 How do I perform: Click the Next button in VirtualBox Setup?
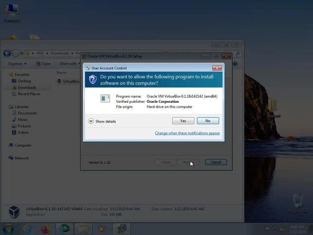[188, 162]
